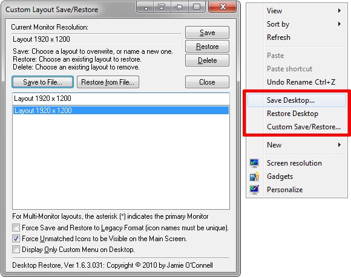Click the small-dot minimize-to-tray title bar icon
This screenshot has width=351, height=278.
tap(145, 7)
